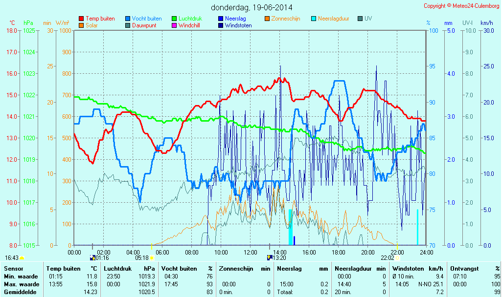This screenshot has width=502, height=297.
Task: Click the blue Vocht buiten legend square
Action: coord(128,19)
